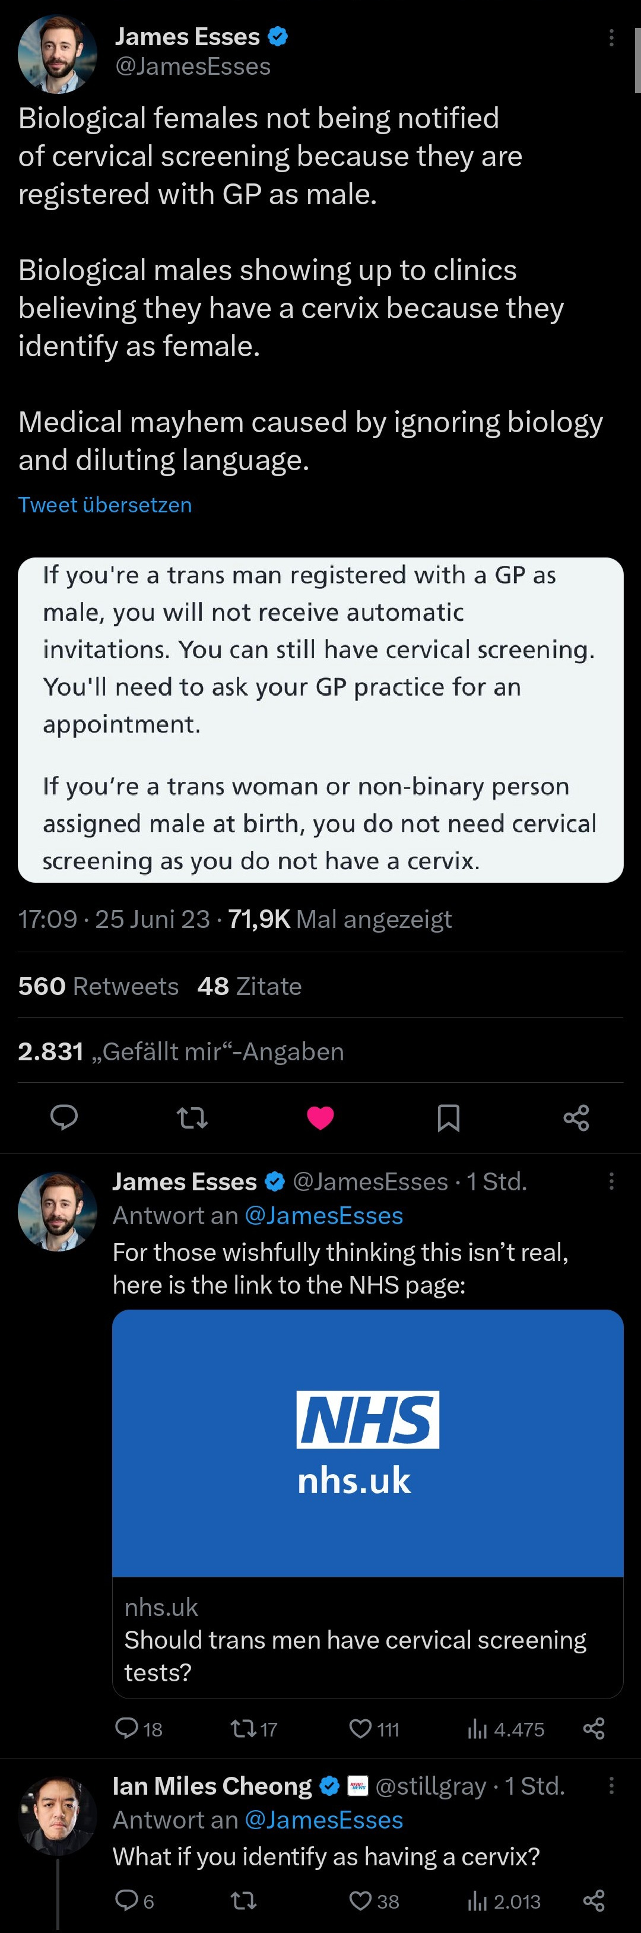The height and width of the screenshot is (1933, 641).
Task: Open the '2.831 Gefällt mir' likes list
Action: pyautogui.click(x=181, y=1051)
